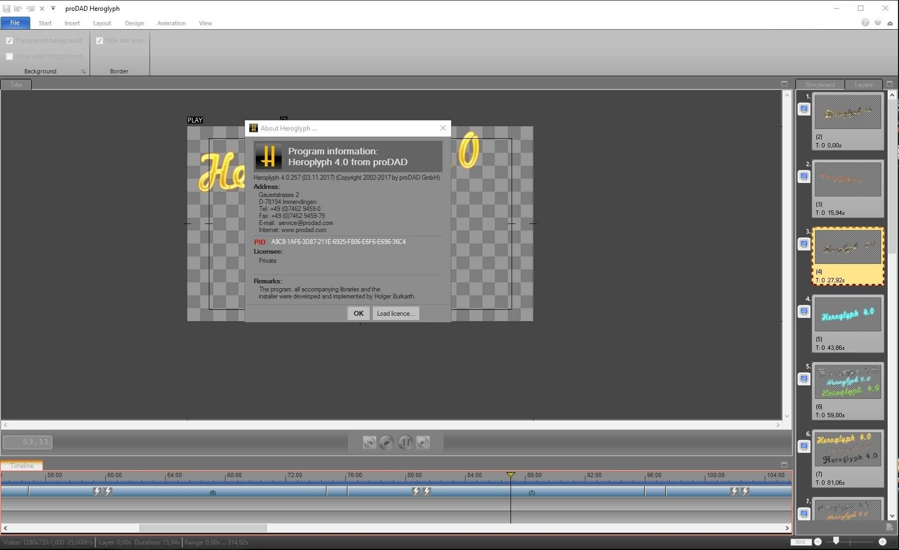Image resolution: width=899 pixels, height=550 pixels.
Task: Click the help question mark icon
Action: [865, 23]
